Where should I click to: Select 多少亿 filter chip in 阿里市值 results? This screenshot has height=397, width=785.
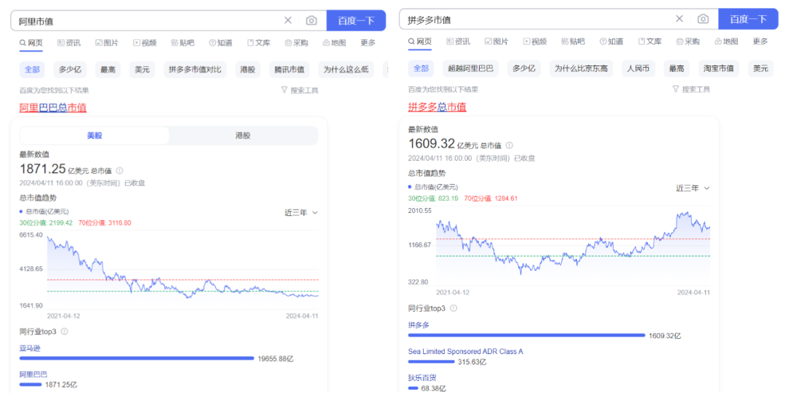(70, 70)
